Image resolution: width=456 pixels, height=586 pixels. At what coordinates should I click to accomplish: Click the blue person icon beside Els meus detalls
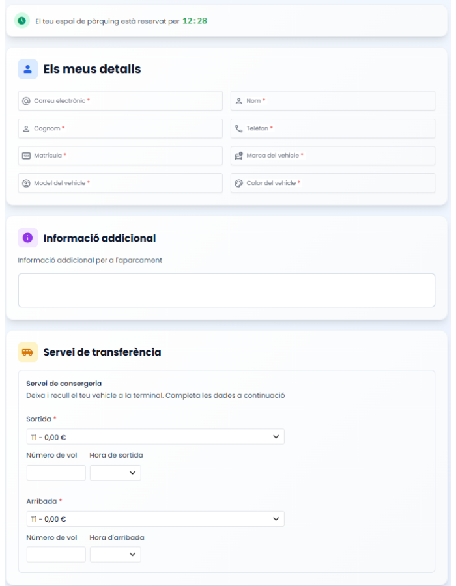(x=27, y=69)
